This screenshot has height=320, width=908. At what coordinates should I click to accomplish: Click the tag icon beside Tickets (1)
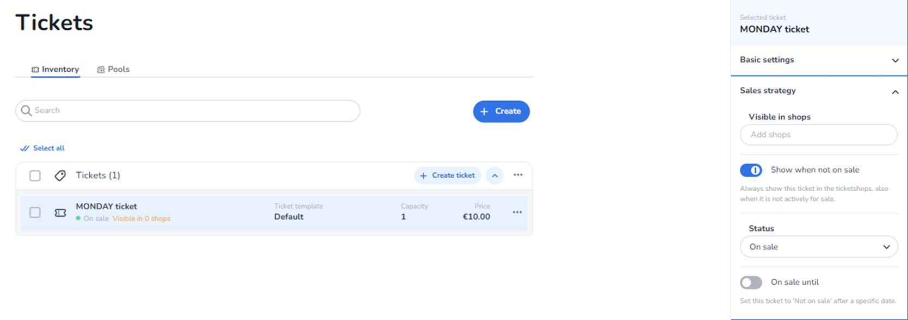[60, 175]
